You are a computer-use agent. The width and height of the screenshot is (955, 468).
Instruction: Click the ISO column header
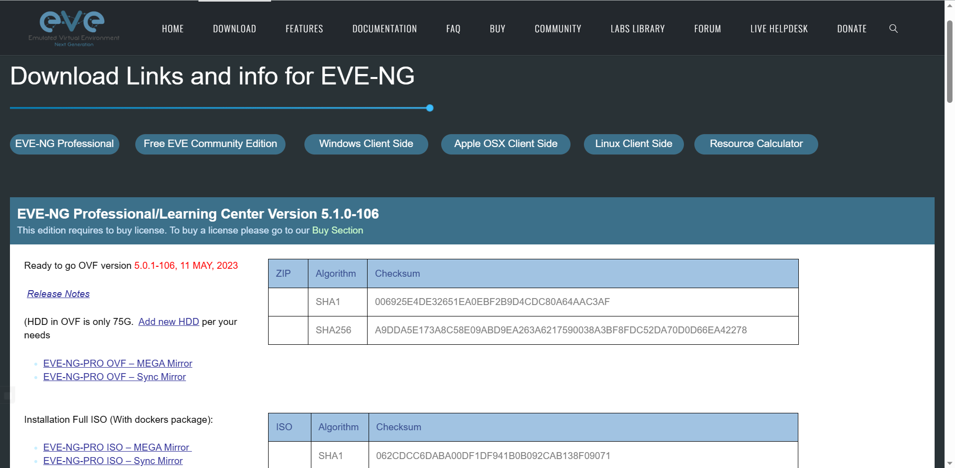(289, 427)
